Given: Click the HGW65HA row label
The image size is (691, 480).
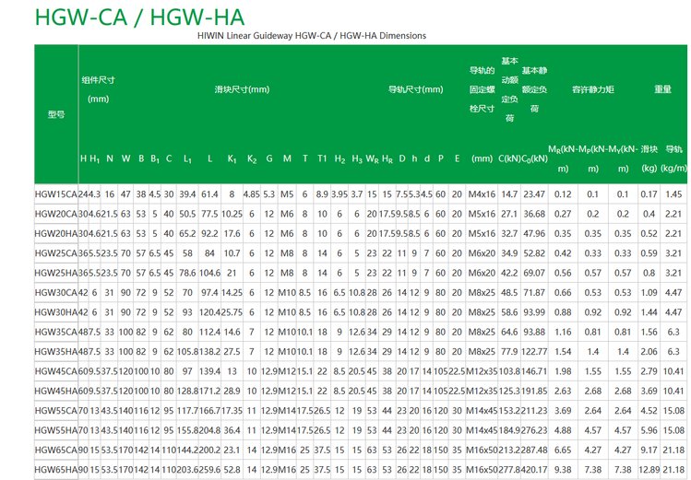Looking at the screenshot, I should [55, 470].
